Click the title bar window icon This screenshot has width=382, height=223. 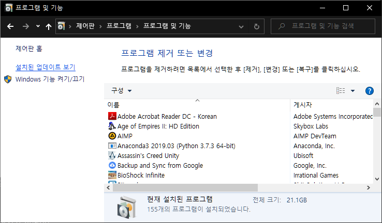click(8, 8)
